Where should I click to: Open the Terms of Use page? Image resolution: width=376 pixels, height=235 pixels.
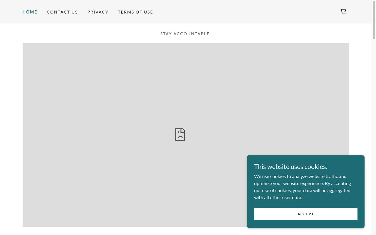135,12
